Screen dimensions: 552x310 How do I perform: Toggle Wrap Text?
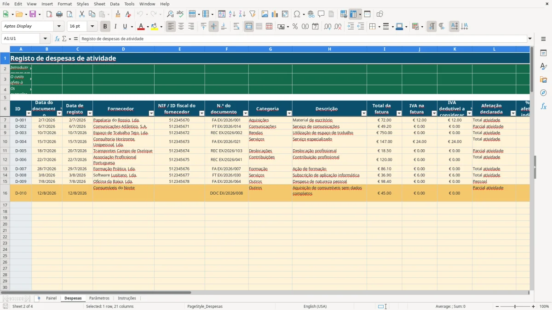[236, 27]
